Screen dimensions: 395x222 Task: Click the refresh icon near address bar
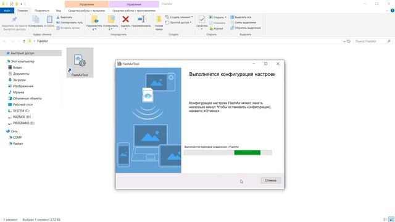coord(349,41)
